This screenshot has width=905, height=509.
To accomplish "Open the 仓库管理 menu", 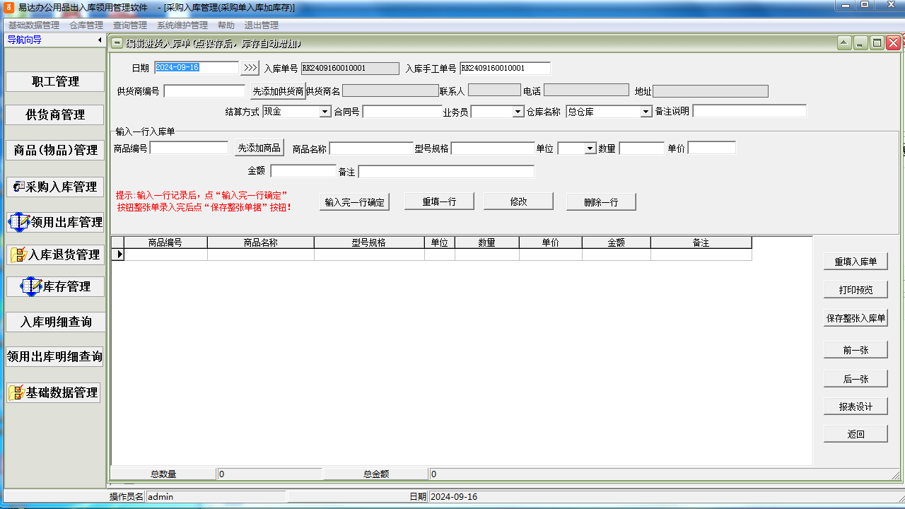I will [86, 25].
